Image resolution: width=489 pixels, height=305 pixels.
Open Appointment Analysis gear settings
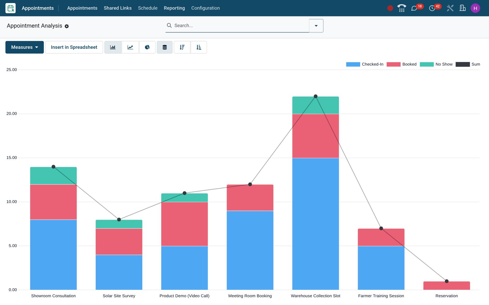tap(67, 26)
